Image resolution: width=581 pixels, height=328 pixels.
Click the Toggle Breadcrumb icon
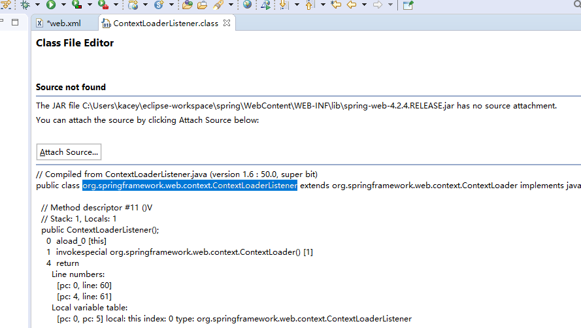tap(265, 5)
